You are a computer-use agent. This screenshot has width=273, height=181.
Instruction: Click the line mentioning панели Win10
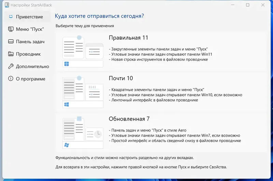click(175, 95)
